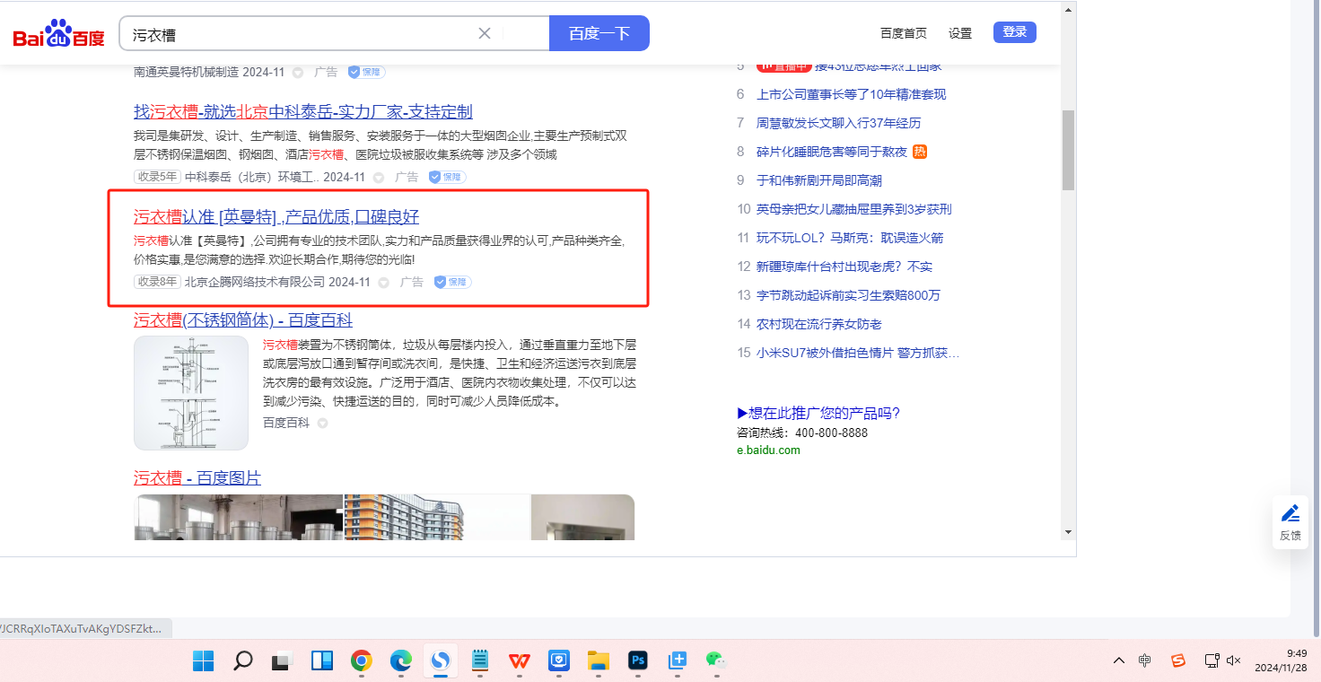
Task: Open 设置 in the top navigation
Action: (960, 33)
